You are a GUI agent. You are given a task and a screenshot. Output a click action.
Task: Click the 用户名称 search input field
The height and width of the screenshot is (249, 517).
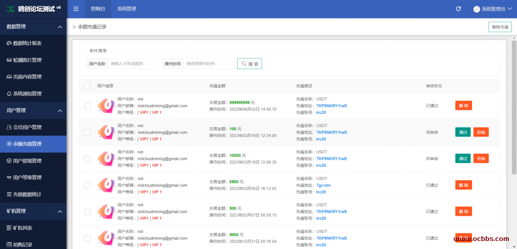[x=133, y=64]
